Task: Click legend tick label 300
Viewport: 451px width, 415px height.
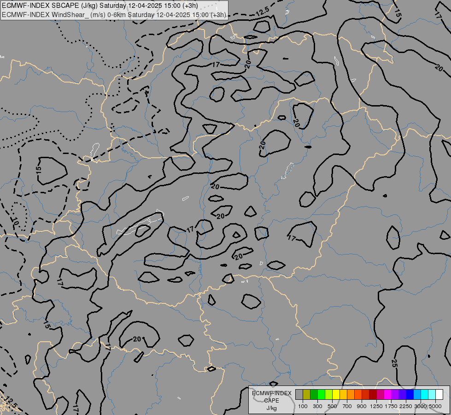Action: pos(317,406)
